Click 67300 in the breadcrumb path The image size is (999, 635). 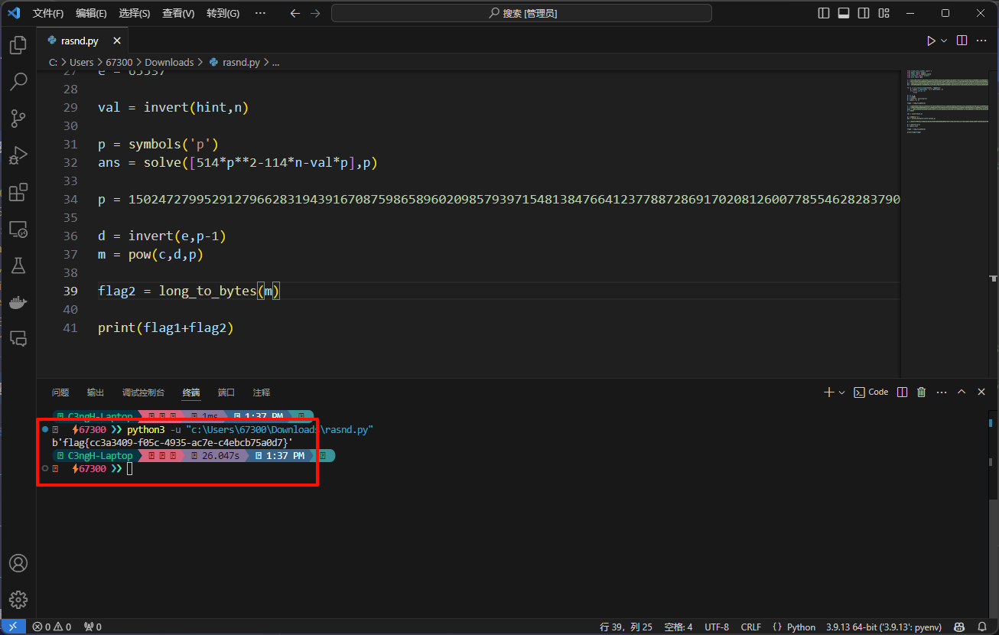click(119, 62)
